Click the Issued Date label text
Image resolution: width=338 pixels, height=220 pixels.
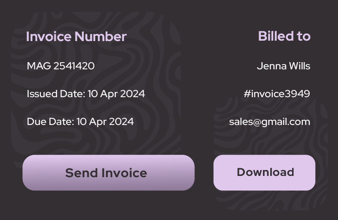pos(56,94)
